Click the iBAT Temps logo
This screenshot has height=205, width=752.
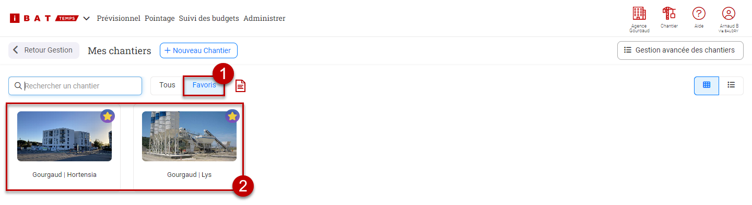click(x=44, y=18)
